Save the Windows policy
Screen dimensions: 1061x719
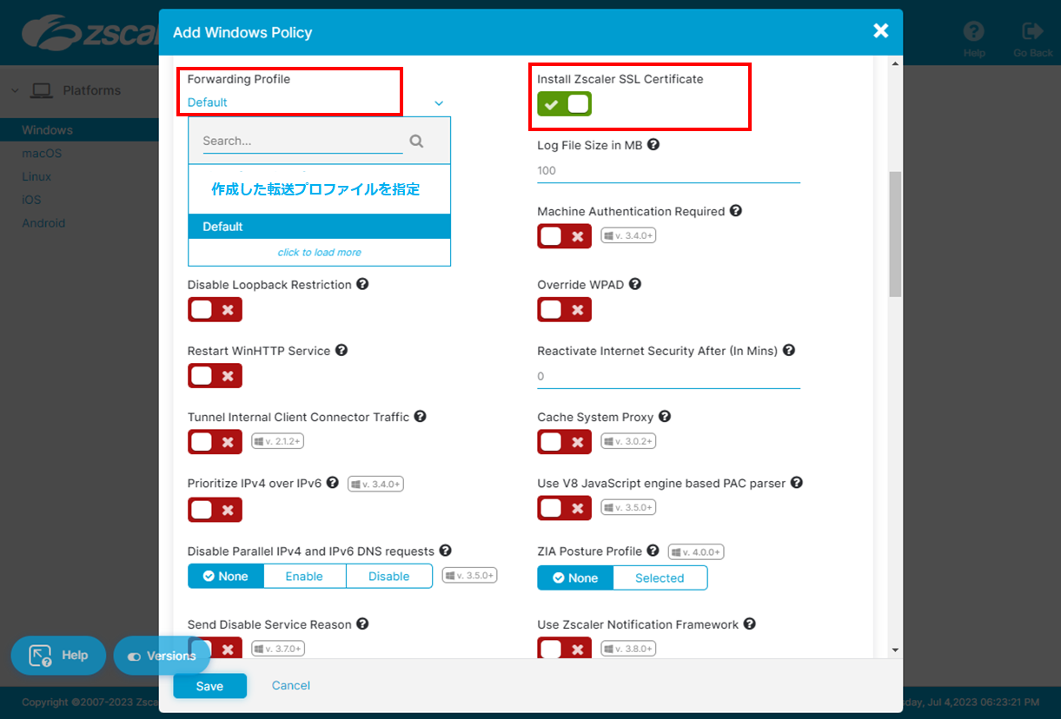coord(209,686)
